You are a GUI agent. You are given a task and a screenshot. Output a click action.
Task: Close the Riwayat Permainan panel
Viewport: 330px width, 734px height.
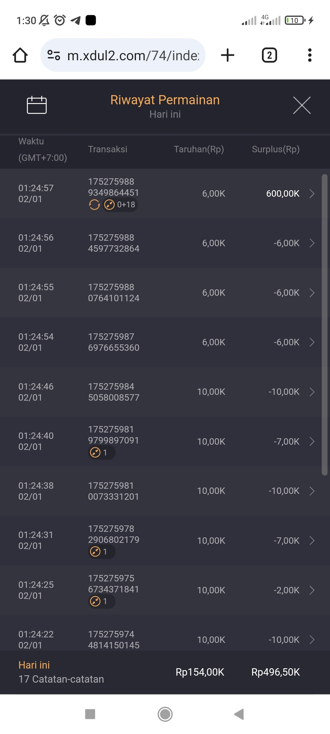pyautogui.click(x=302, y=105)
